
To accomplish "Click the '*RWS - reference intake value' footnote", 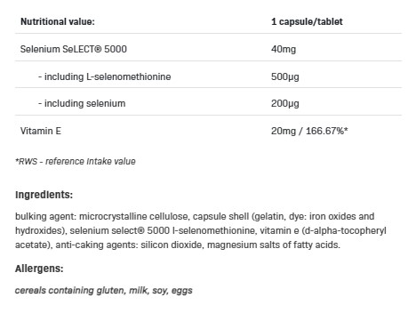I will coord(76,161).
